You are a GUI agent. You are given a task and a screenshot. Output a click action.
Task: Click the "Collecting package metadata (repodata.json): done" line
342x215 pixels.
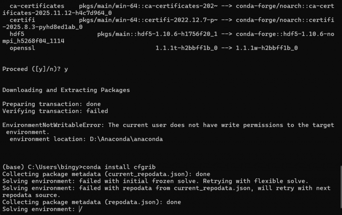pyautogui.click(x=91, y=202)
